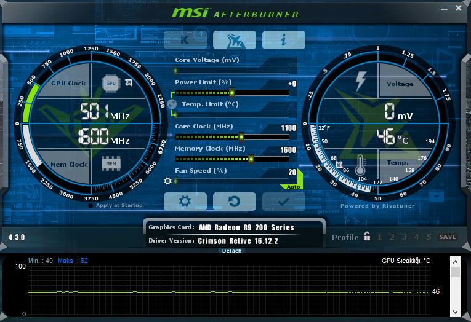This screenshot has width=471, height=322.
Task: Select profile slot 2
Action: tap(392, 237)
